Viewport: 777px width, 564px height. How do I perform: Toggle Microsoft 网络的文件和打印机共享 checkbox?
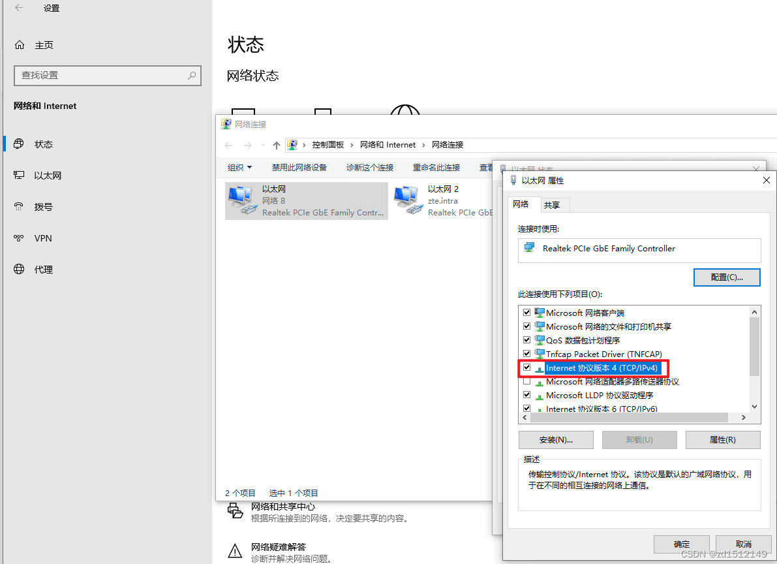pyautogui.click(x=526, y=326)
